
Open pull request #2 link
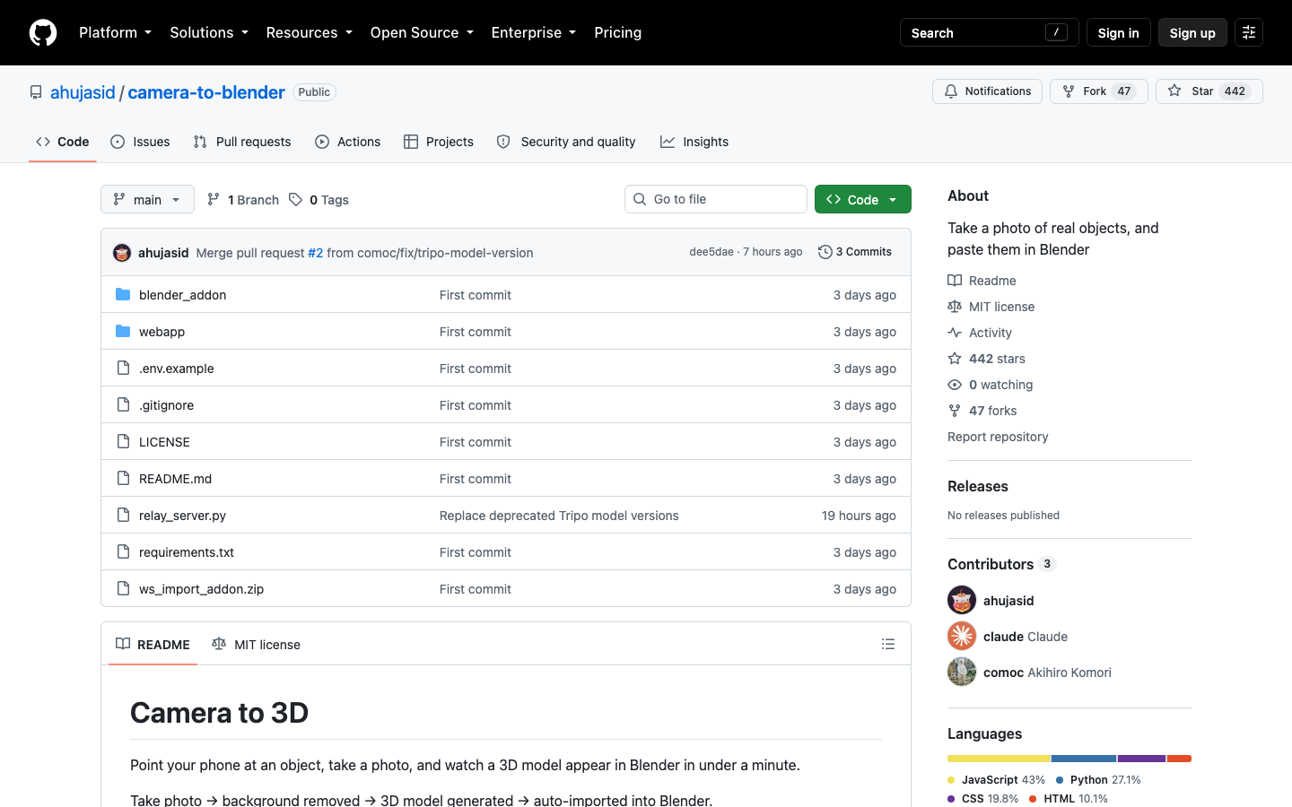coord(315,253)
